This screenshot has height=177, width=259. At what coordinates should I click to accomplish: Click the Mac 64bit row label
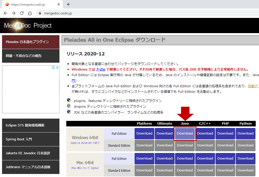tap(85, 163)
